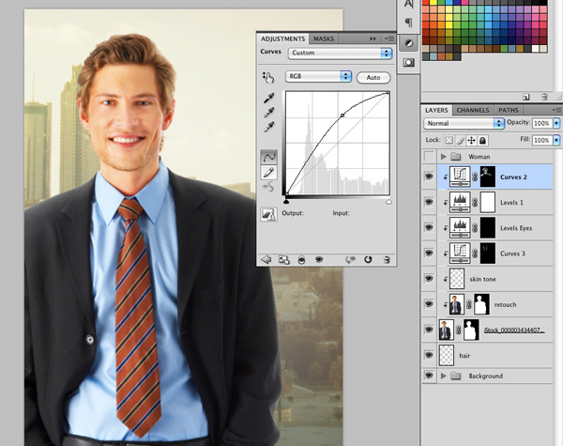Screen dimensions: 563x446
Task: Select the edit points curve tool
Action: coord(268,156)
